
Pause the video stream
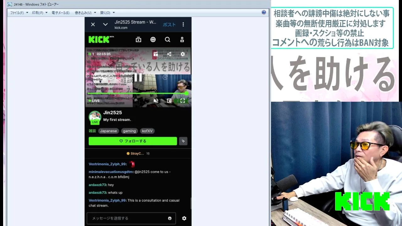coord(138,78)
